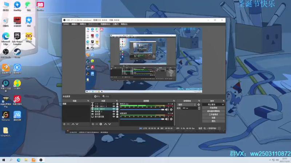Screen dimensions: 291x163
Task: Open 桌面音频 audio settings gear
Action: coord(171,119)
